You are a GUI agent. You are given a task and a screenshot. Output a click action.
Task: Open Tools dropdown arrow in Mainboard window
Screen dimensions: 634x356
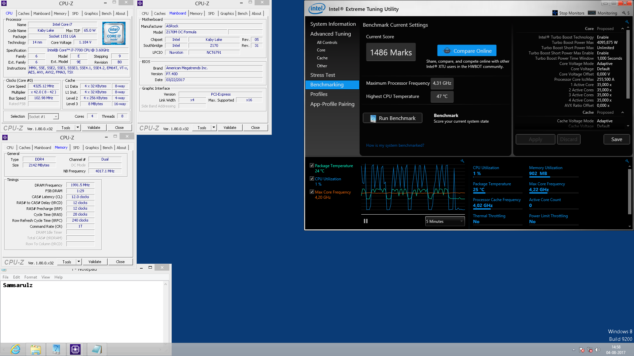pyautogui.click(x=214, y=128)
